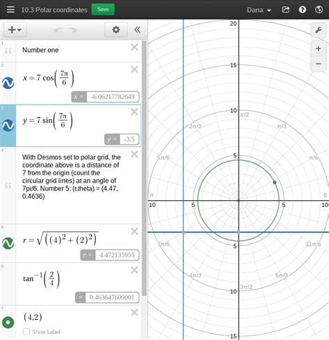Click the y value field -3.5
The image size is (329, 340).
(x=129, y=139)
